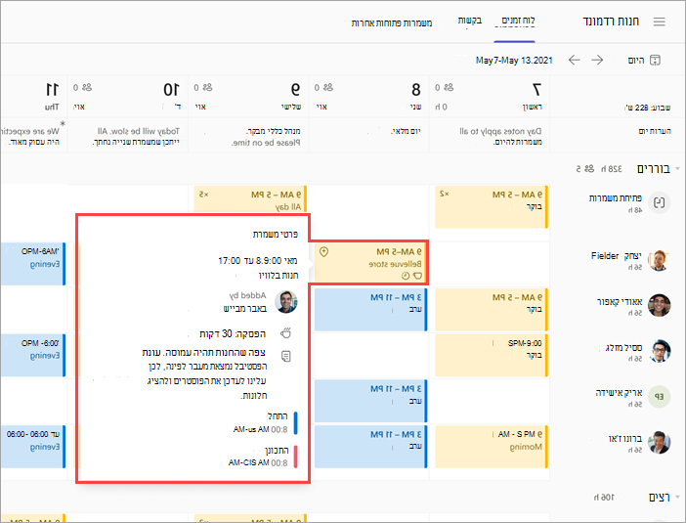Click notes icon in shift details
686x523 pixels.
click(x=285, y=356)
